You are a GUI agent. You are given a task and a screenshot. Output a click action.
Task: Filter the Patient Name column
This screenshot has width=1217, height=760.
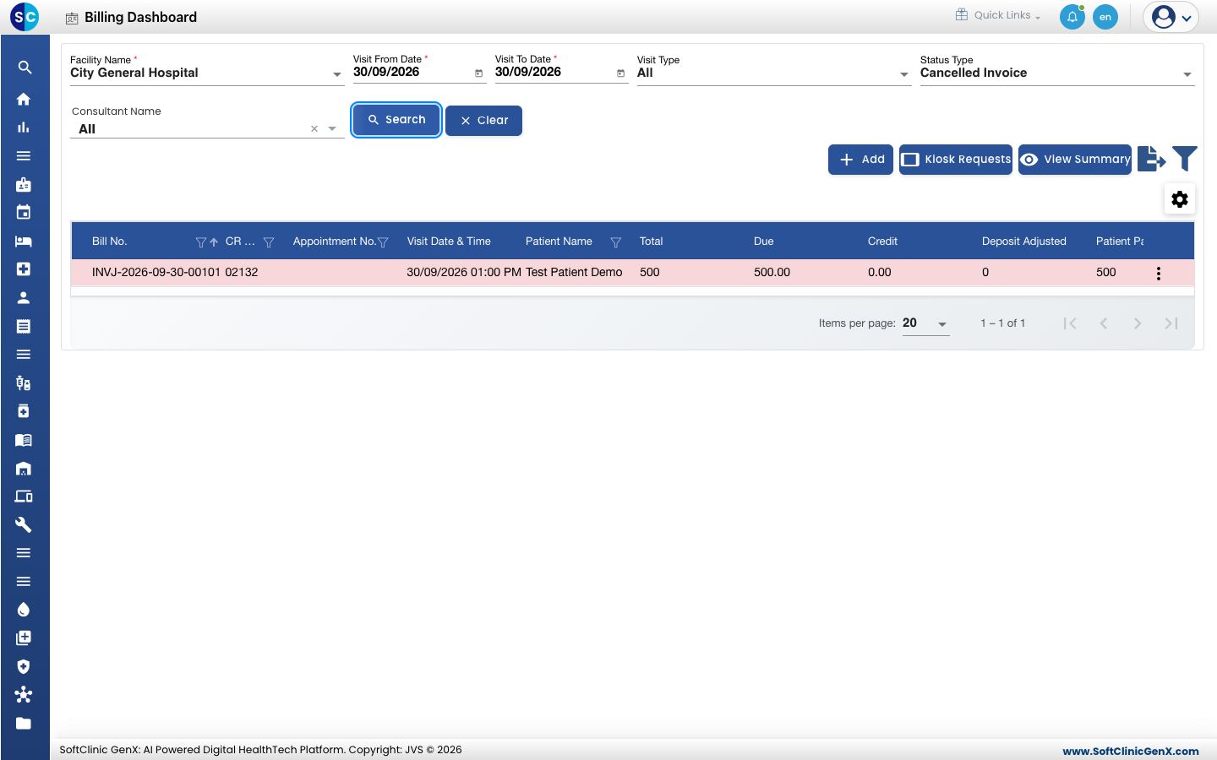tap(616, 242)
